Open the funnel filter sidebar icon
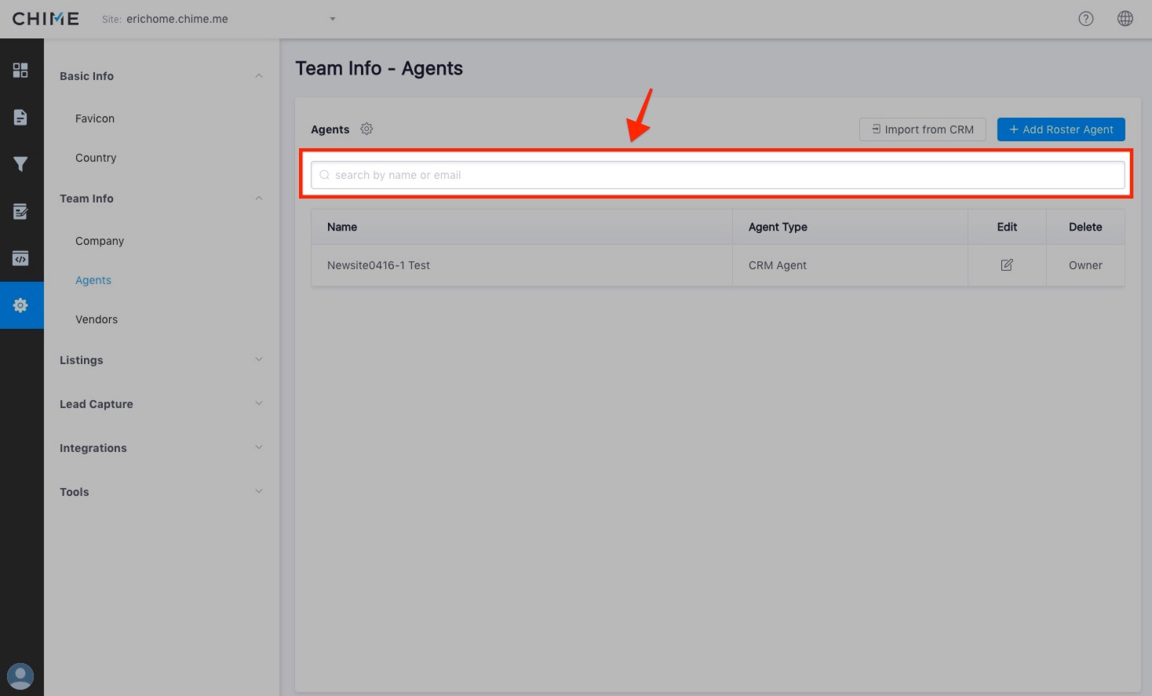Viewport: 1152px width, 696px height. point(20,164)
